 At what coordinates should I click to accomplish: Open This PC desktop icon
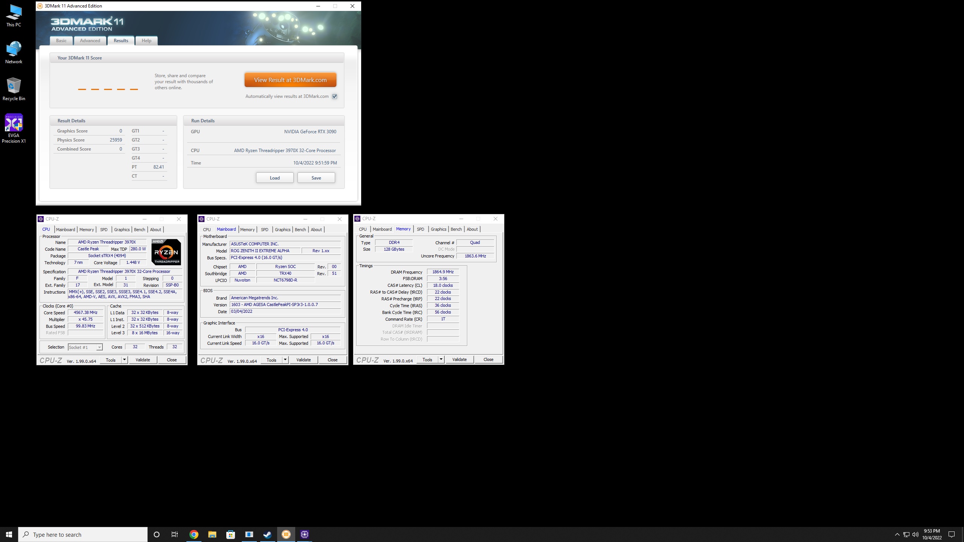14,16
